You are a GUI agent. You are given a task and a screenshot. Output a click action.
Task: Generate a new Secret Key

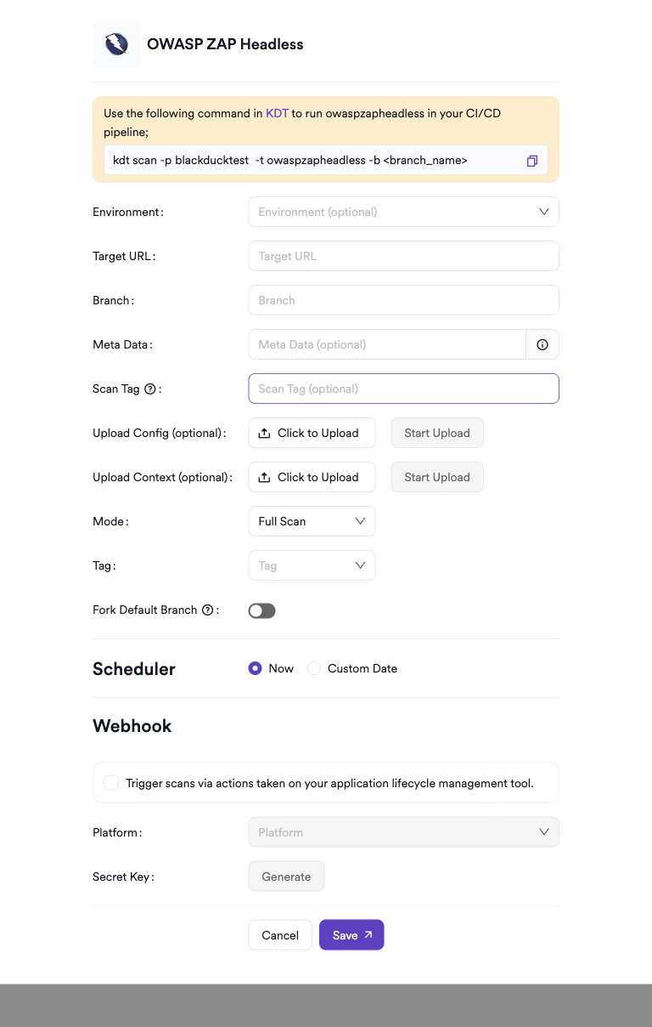(286, 876)
